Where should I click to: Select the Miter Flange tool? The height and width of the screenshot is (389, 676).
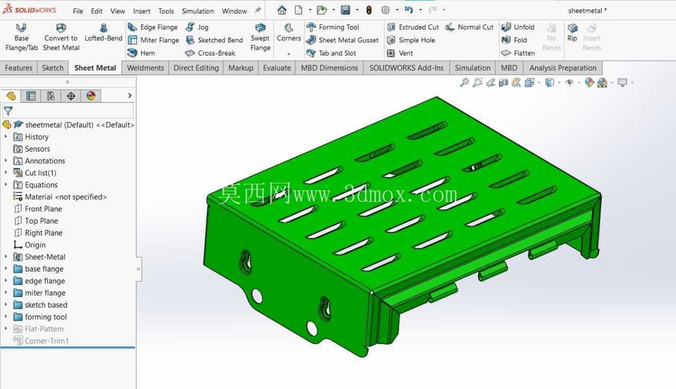[x=153, y=40]
